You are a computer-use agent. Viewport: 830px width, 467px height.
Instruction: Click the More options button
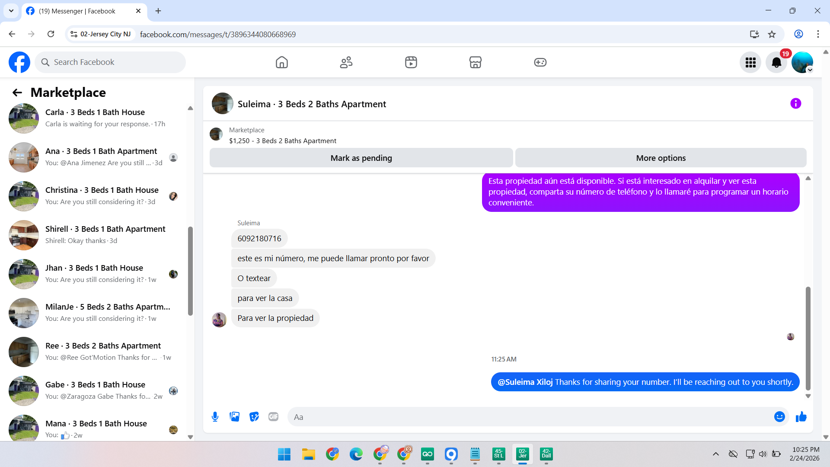[x=661, y=158]
